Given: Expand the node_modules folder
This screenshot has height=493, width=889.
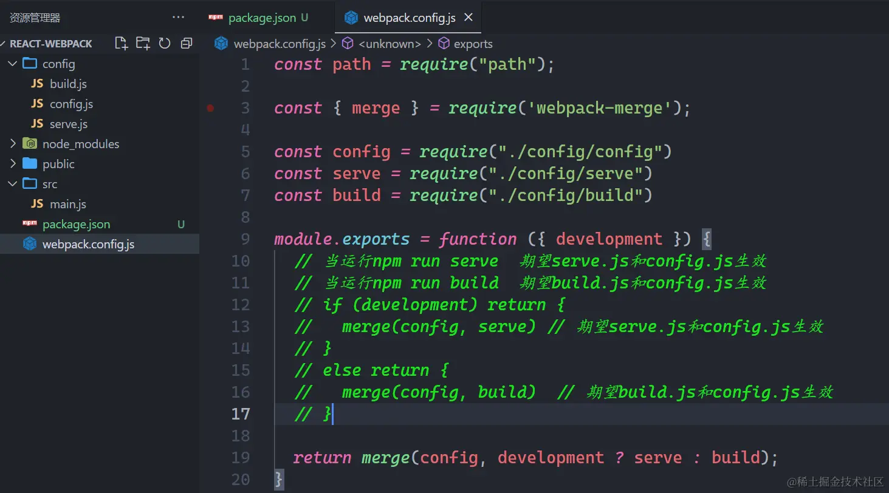Looking at the screenshot, I should 13,144.
